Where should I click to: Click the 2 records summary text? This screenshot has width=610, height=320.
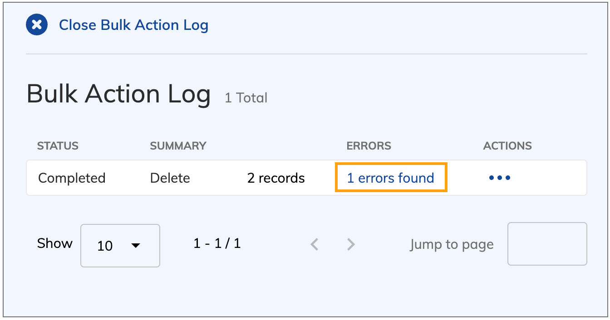[x=275, y=178]
